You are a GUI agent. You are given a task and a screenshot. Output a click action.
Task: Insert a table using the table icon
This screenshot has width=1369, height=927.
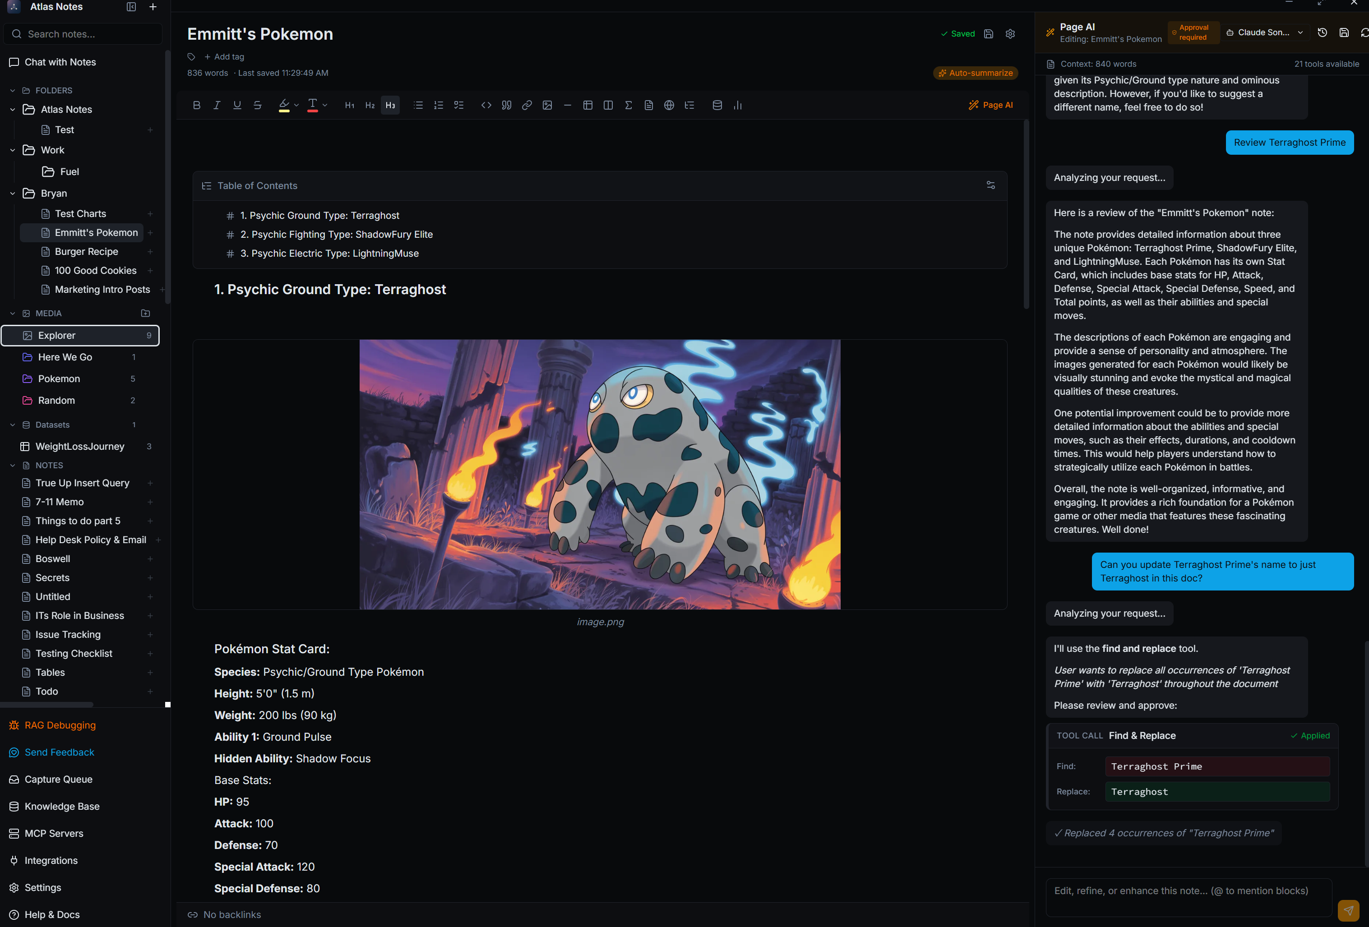587,105
